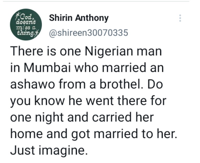Screen dimensions: 200x163
Task: Open the tweet's three-dot more options menu
Action: [180, 18]
